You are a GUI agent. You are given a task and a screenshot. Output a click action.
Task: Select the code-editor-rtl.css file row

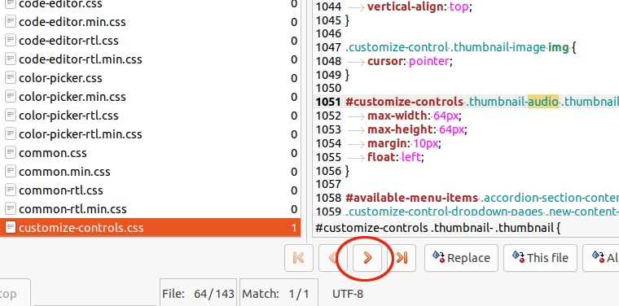click(x=150, y=41)
